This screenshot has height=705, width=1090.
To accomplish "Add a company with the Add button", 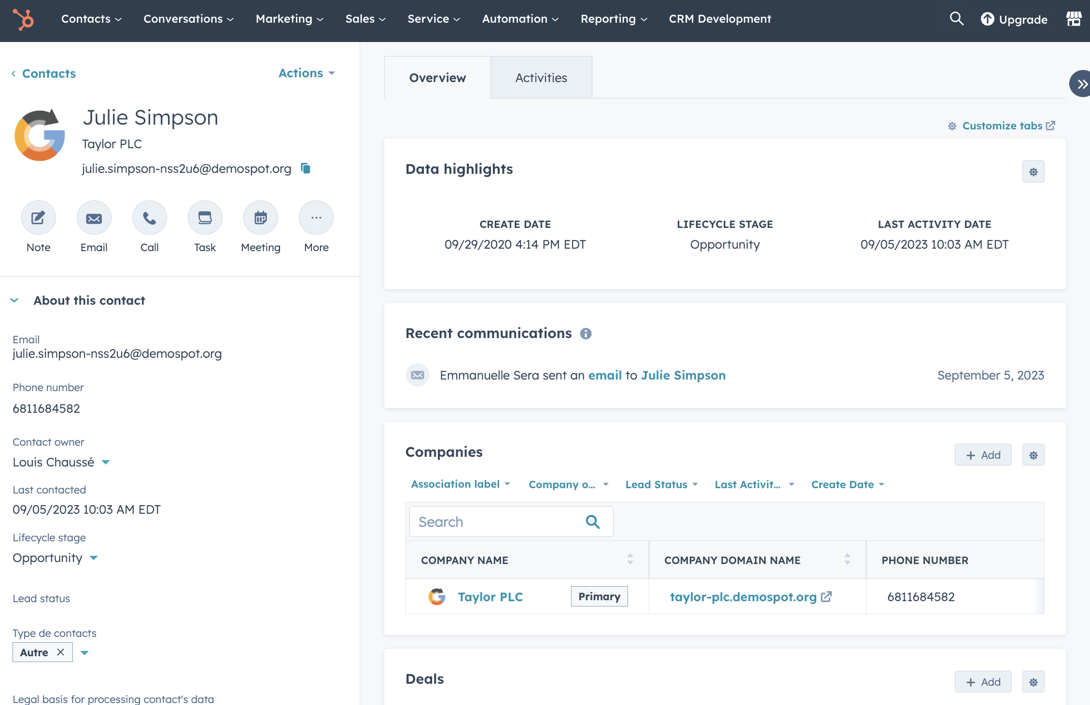I will 983,454.
